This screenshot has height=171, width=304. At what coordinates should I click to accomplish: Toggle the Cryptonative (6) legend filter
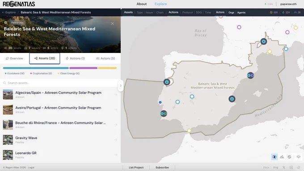click(x=41, y=73)
